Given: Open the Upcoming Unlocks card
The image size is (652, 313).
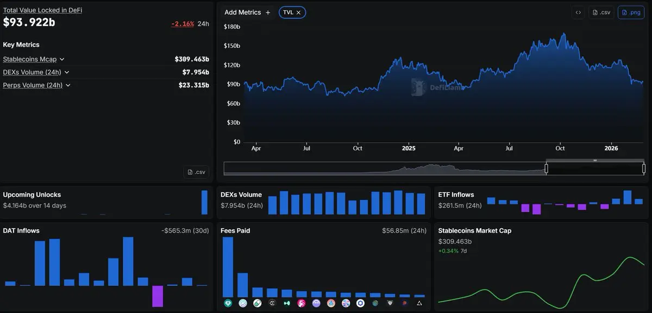Looking at the screenshot, I should tap(32, 195).
